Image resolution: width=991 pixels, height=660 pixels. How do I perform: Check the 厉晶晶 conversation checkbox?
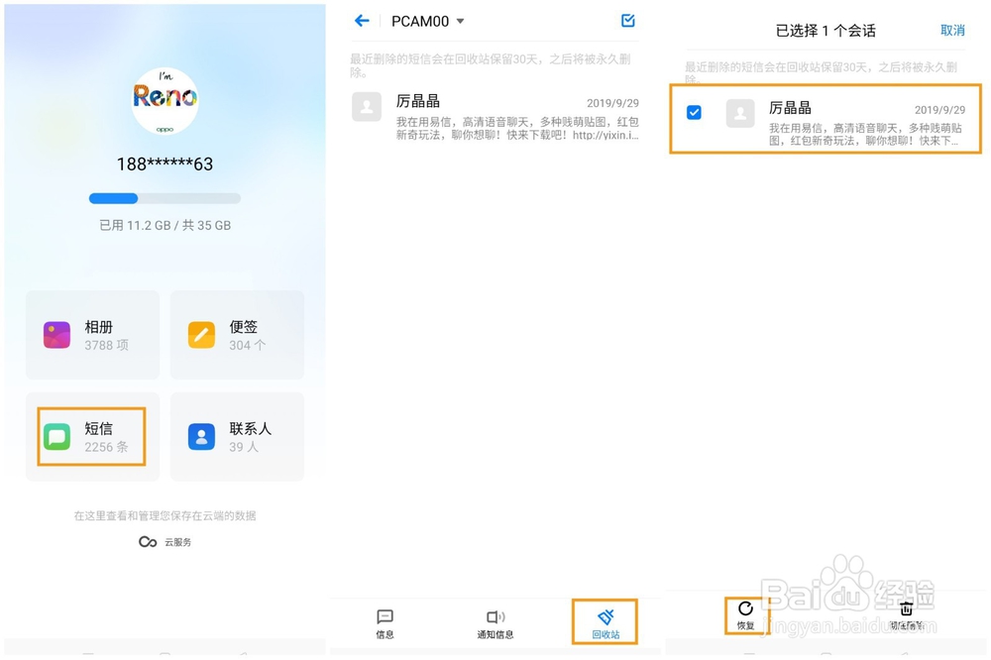click(x=694, y=112)
